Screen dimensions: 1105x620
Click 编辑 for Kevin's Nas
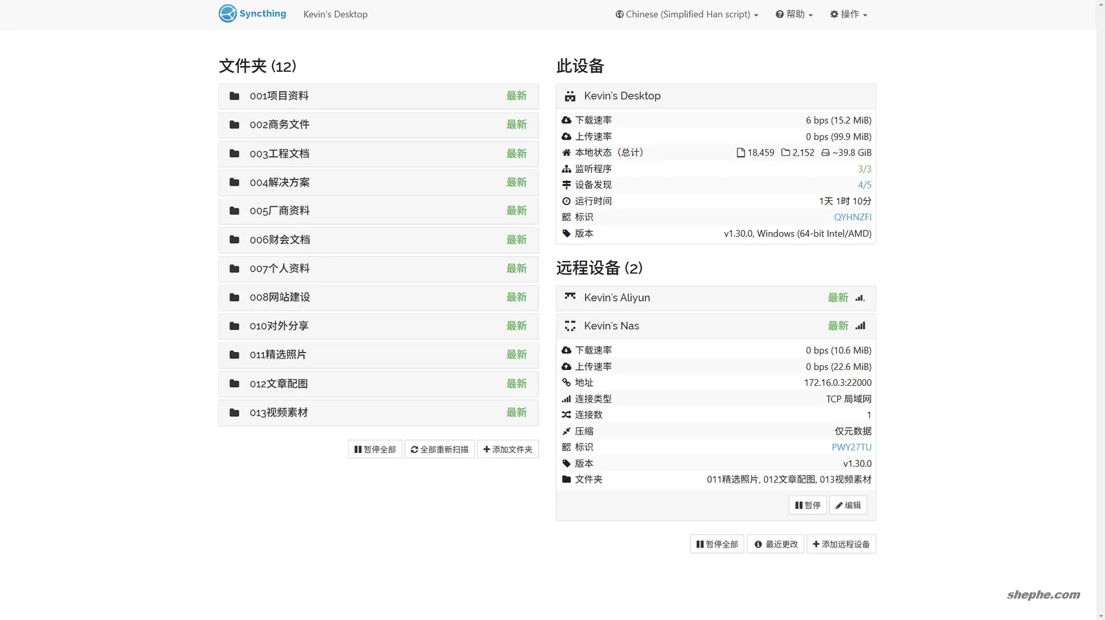click(x=848, y=505)
